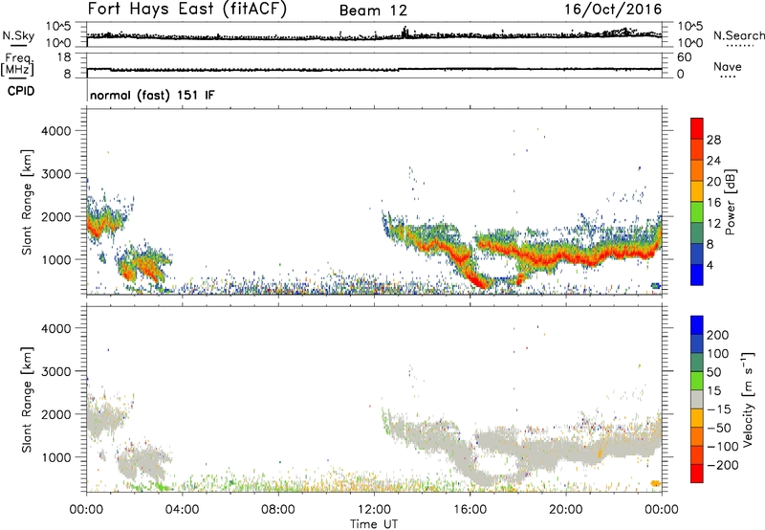Click the '12' tick on Power colorbar
Screen dimensions: 765x530
pyautogui.click(x=713, y=224)
